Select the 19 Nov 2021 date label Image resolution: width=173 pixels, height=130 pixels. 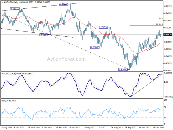click(x=34, y=128)
